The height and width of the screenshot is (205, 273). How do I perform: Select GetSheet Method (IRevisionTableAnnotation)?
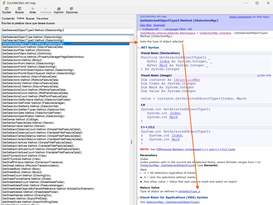tap(31, 166)
